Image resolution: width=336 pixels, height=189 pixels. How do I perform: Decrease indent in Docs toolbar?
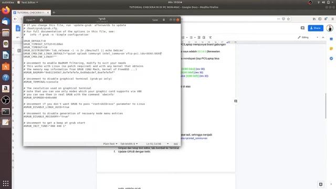click(x=199, y=37)
